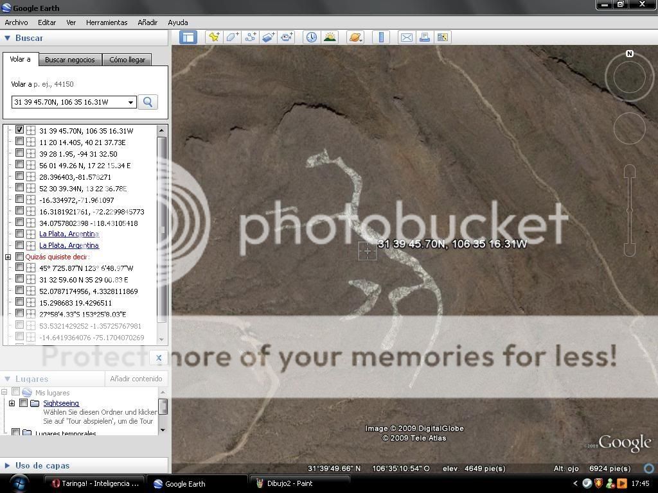Print the current view

click(424, 37)
